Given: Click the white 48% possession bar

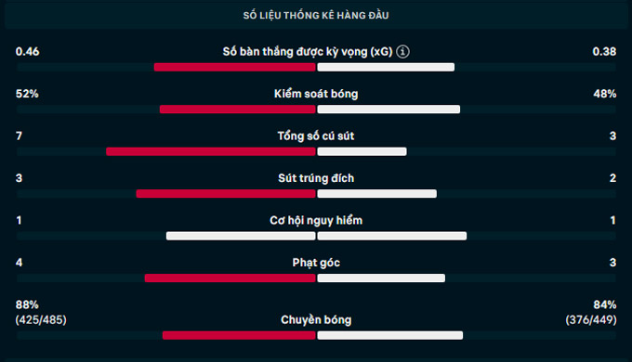Looking at the screenshot, I should (388, 110).
